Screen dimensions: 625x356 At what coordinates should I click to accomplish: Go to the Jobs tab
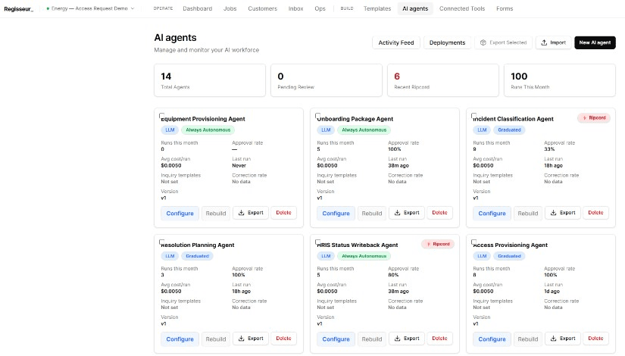(x=230, y=8)
